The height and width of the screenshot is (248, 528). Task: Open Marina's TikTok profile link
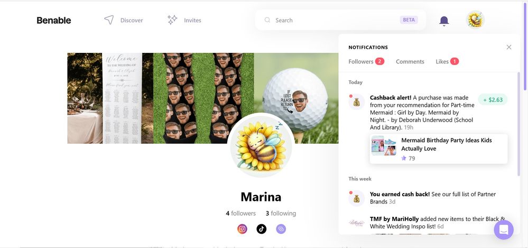pos(261,229)
